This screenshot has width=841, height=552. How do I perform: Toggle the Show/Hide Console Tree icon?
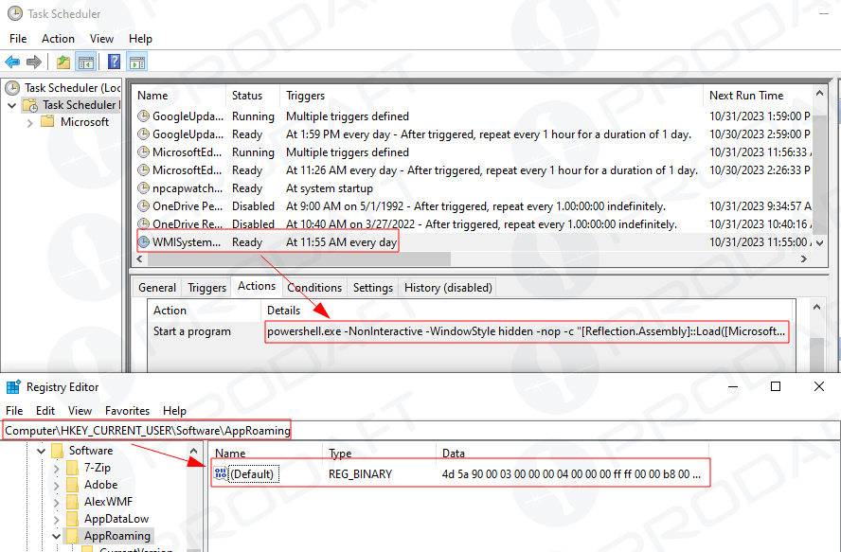coord(86,62)
